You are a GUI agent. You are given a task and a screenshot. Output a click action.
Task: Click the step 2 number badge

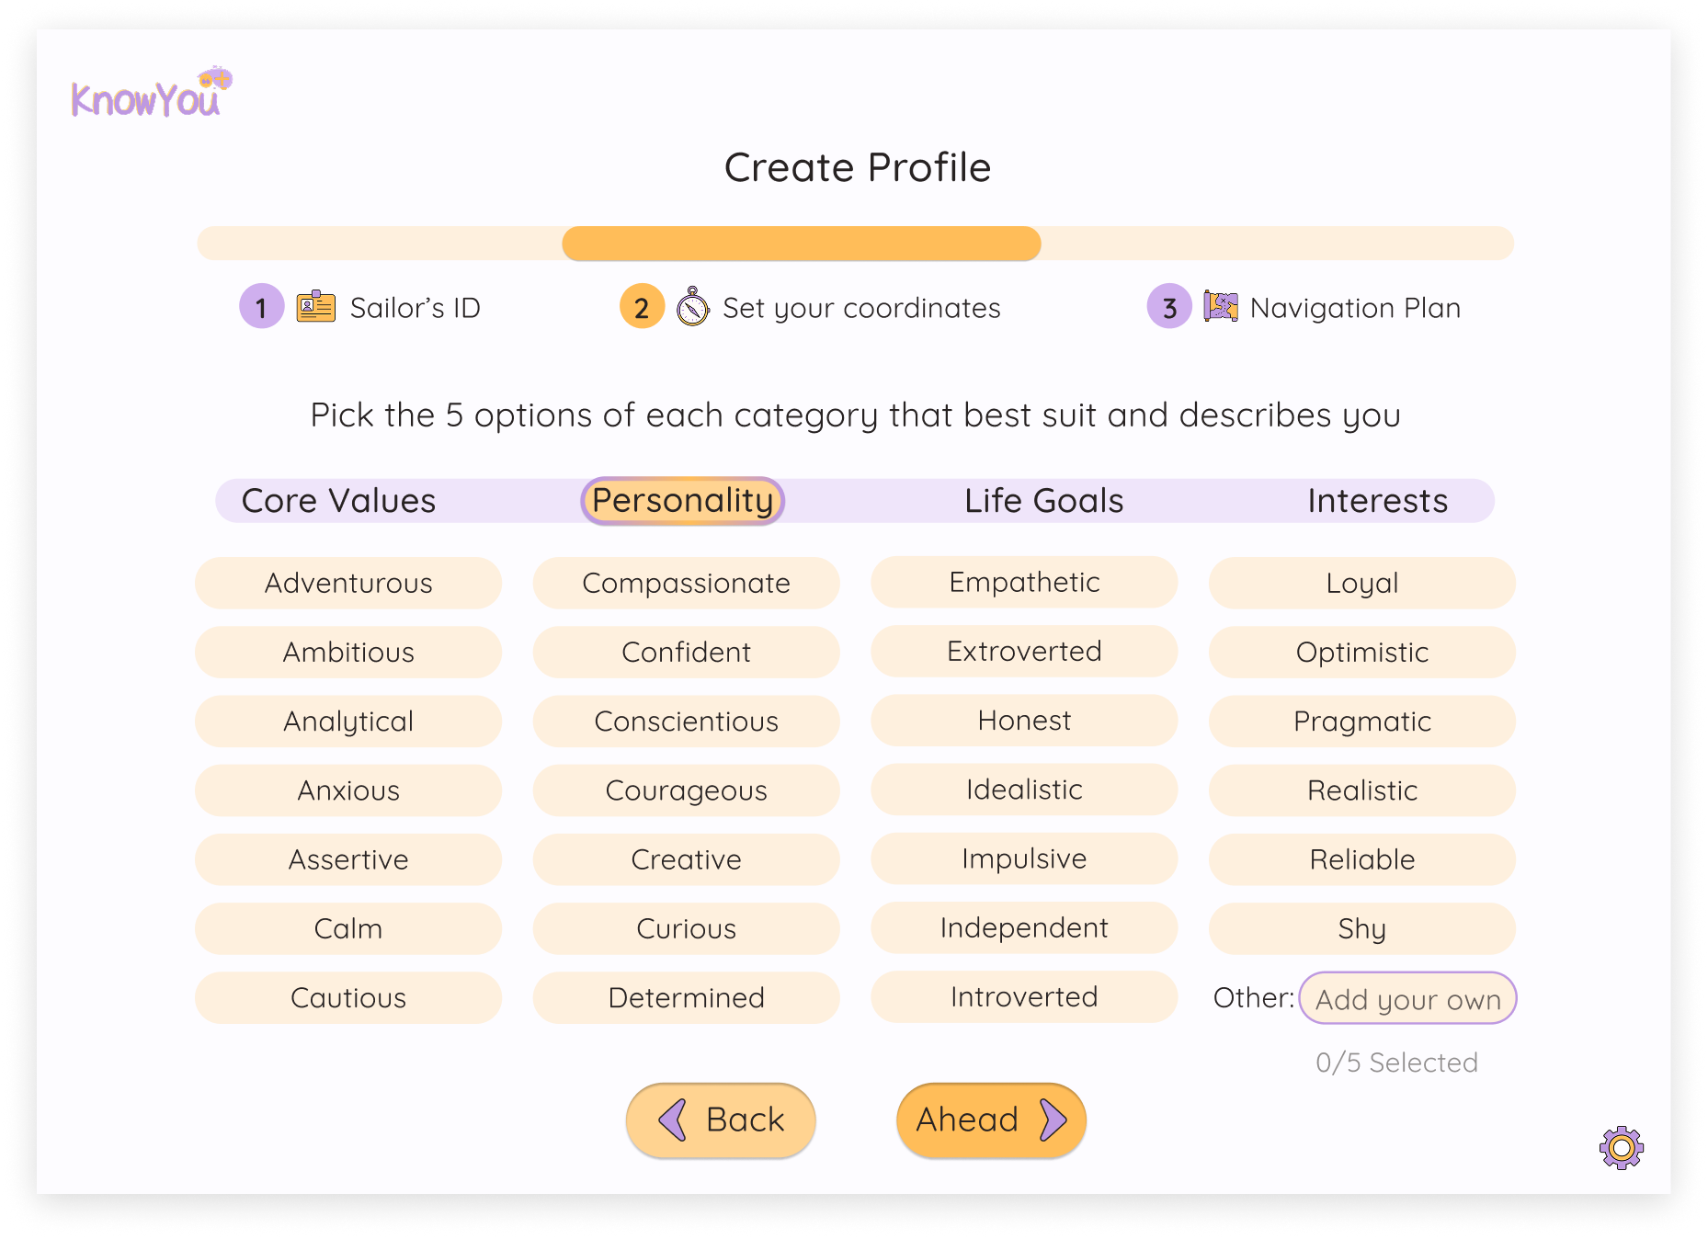[642, 307]
